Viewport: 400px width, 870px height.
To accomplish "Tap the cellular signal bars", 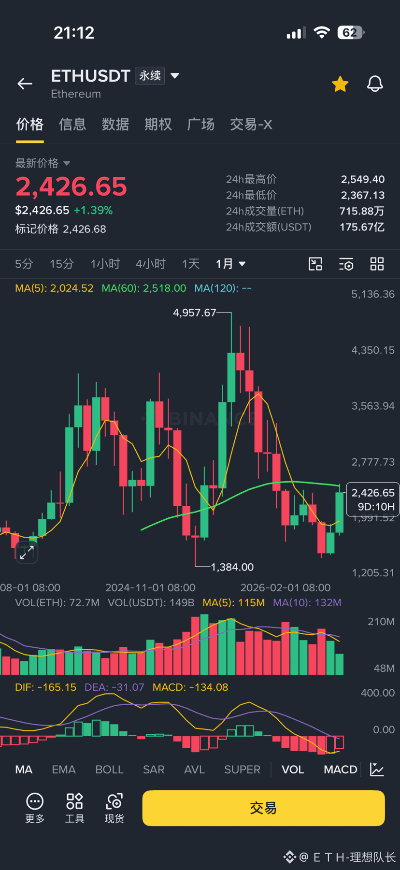I will click(296, 33).
